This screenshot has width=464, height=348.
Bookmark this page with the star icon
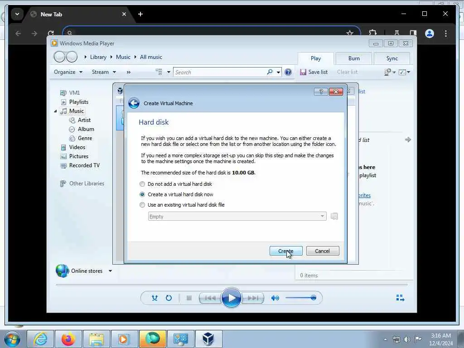pyautogui.click(x=350, y=33)
